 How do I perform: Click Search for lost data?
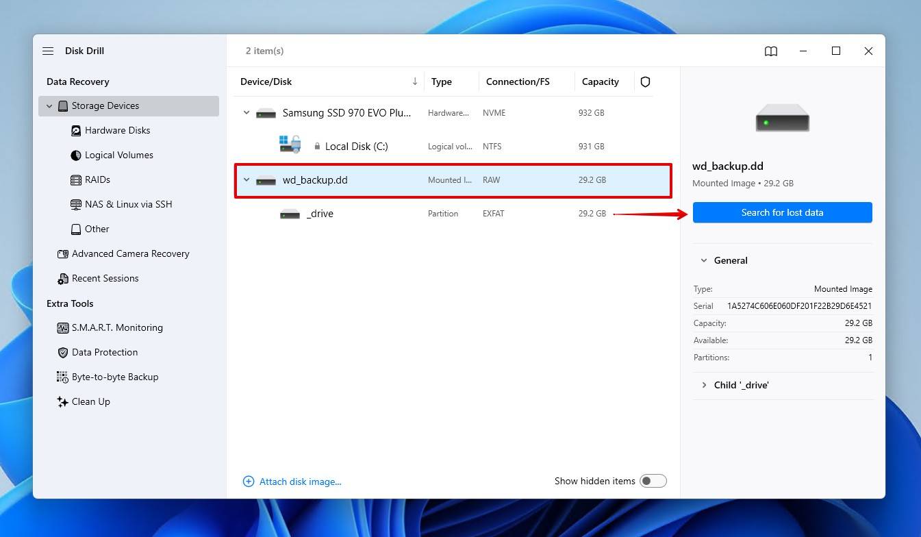click(782, 212)
